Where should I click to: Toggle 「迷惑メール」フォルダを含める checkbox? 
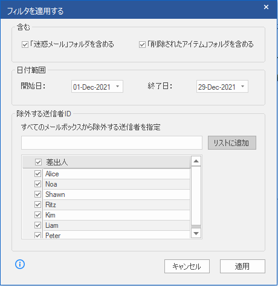[x=25, y=44]
